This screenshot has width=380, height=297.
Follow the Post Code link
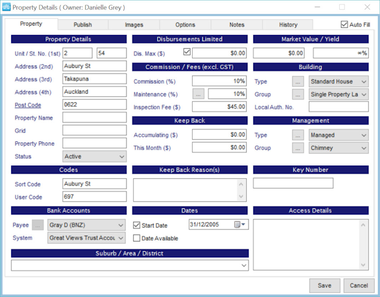[28, 105]
